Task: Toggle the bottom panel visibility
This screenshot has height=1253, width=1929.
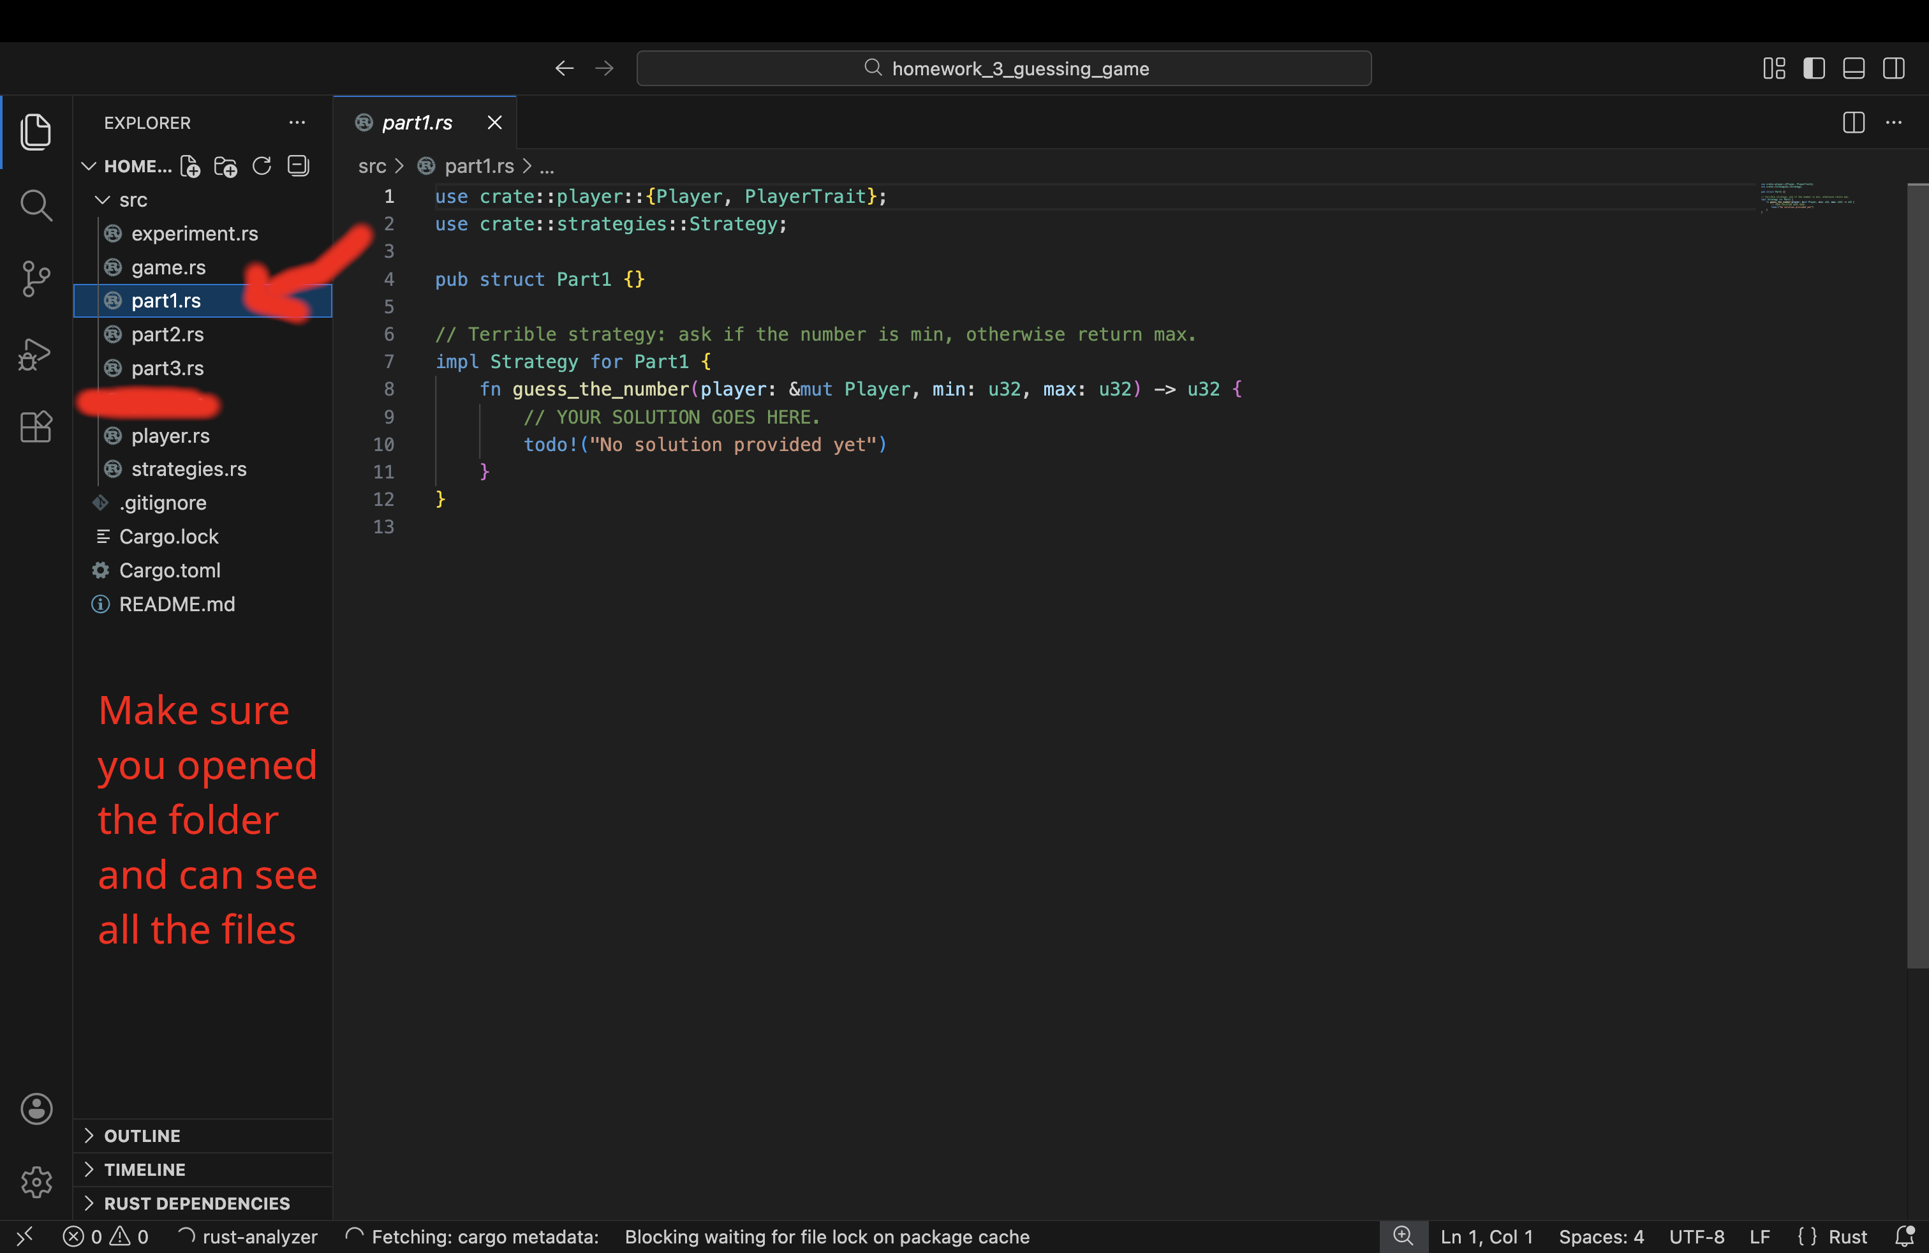Action: pos(1854,68)
